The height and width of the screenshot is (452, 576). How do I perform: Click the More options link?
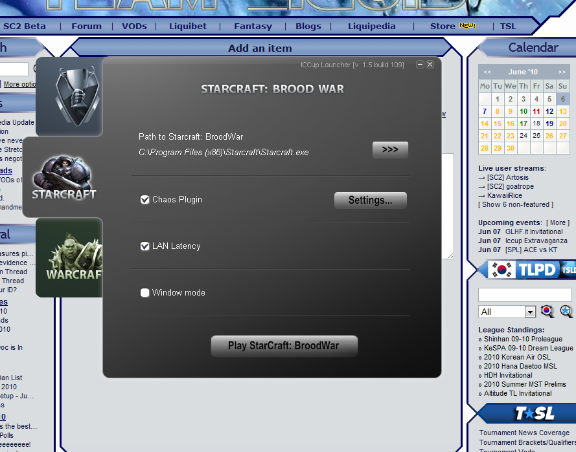point(20,84)
